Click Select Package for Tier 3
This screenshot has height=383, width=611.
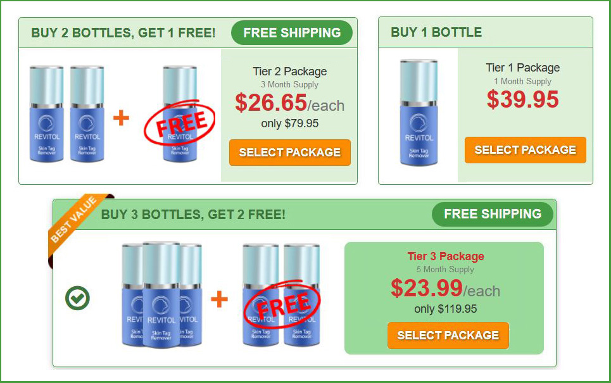pos(448,335)
